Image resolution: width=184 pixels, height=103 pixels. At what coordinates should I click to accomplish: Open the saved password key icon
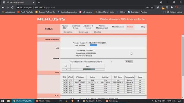tap(147, 7)
